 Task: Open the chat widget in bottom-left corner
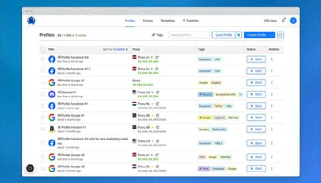coord(30,168)
